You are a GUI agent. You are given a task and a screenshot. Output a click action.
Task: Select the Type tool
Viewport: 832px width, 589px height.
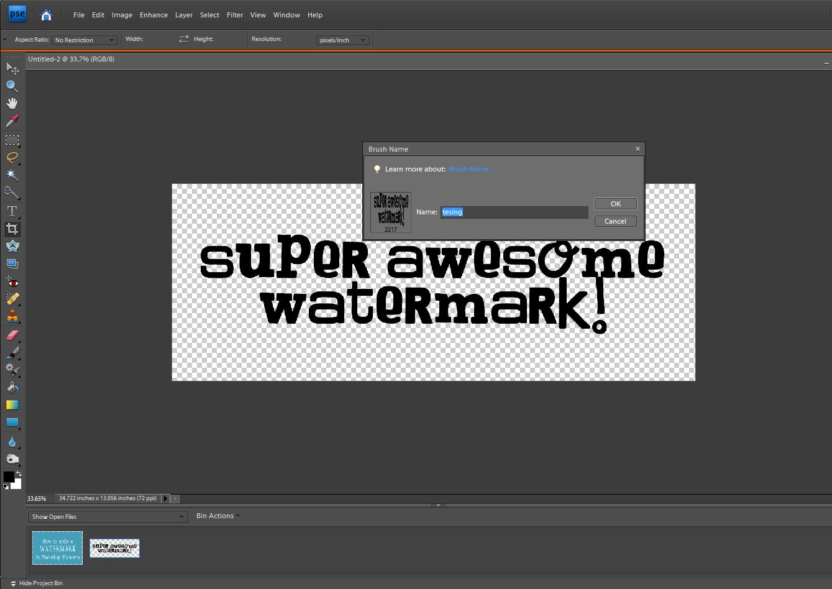[12, 211]
